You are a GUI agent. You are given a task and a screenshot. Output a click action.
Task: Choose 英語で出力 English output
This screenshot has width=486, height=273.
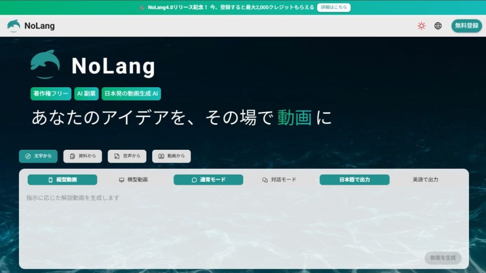pyautogui.click(x=425, y=180)
